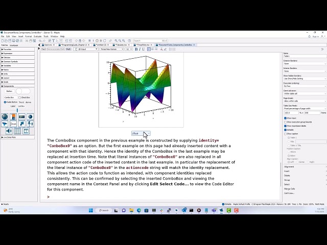
Task: Switch to the Workbook palette tab
Action: (14, 45)
